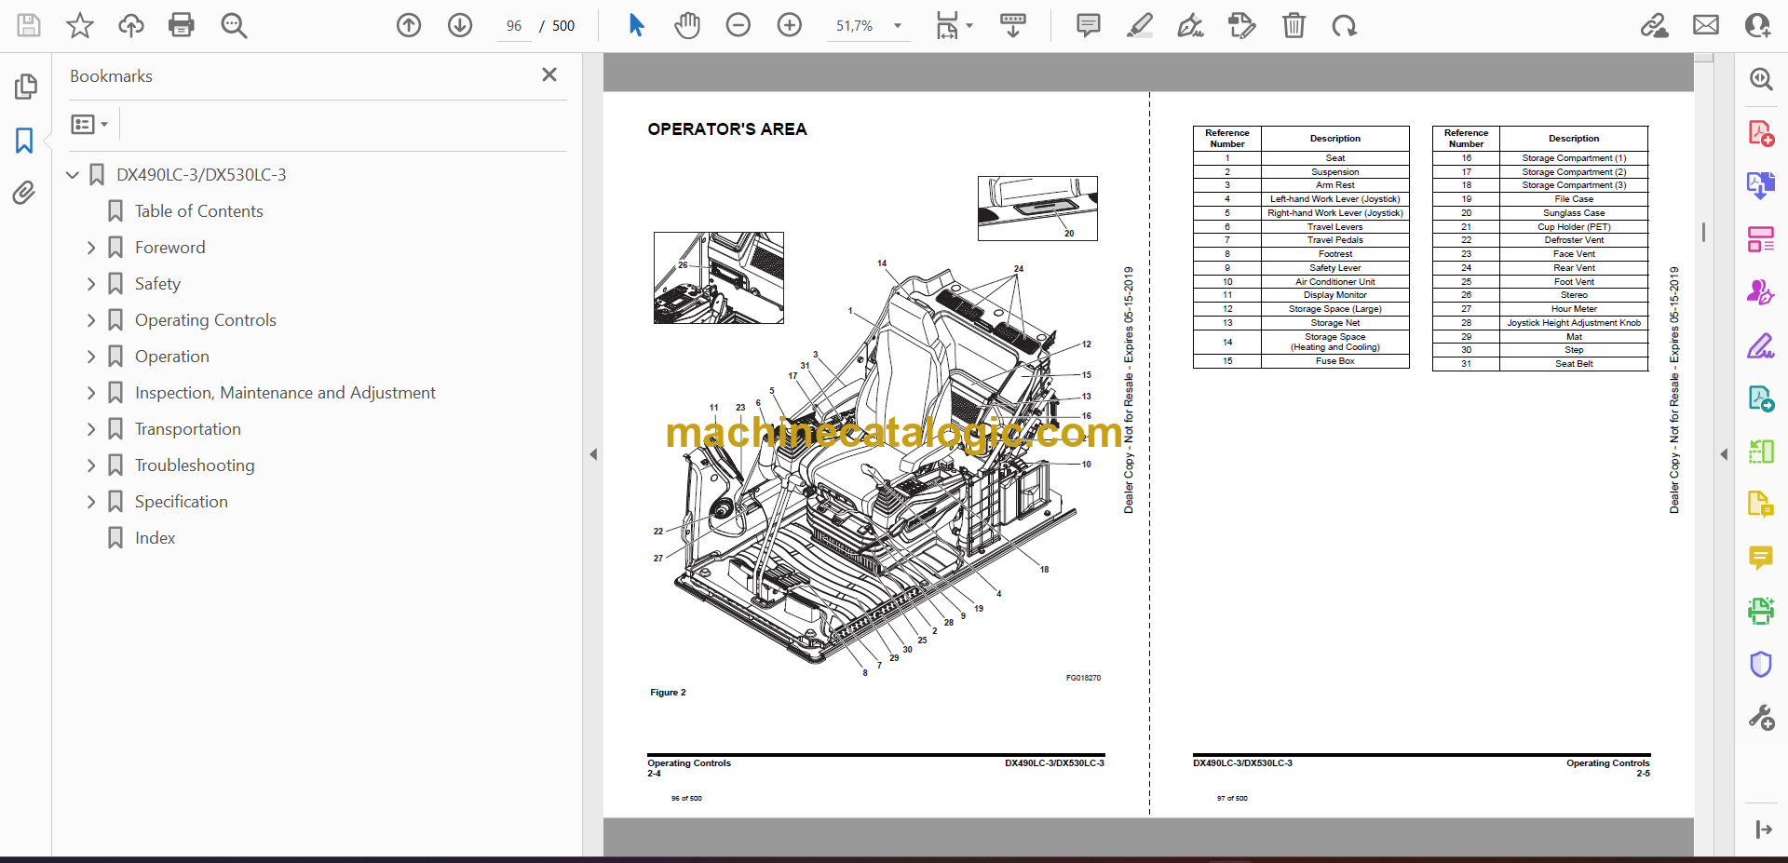Select the Highlight text tool
Screen dimensions: 1788x863
[1139, 25]
